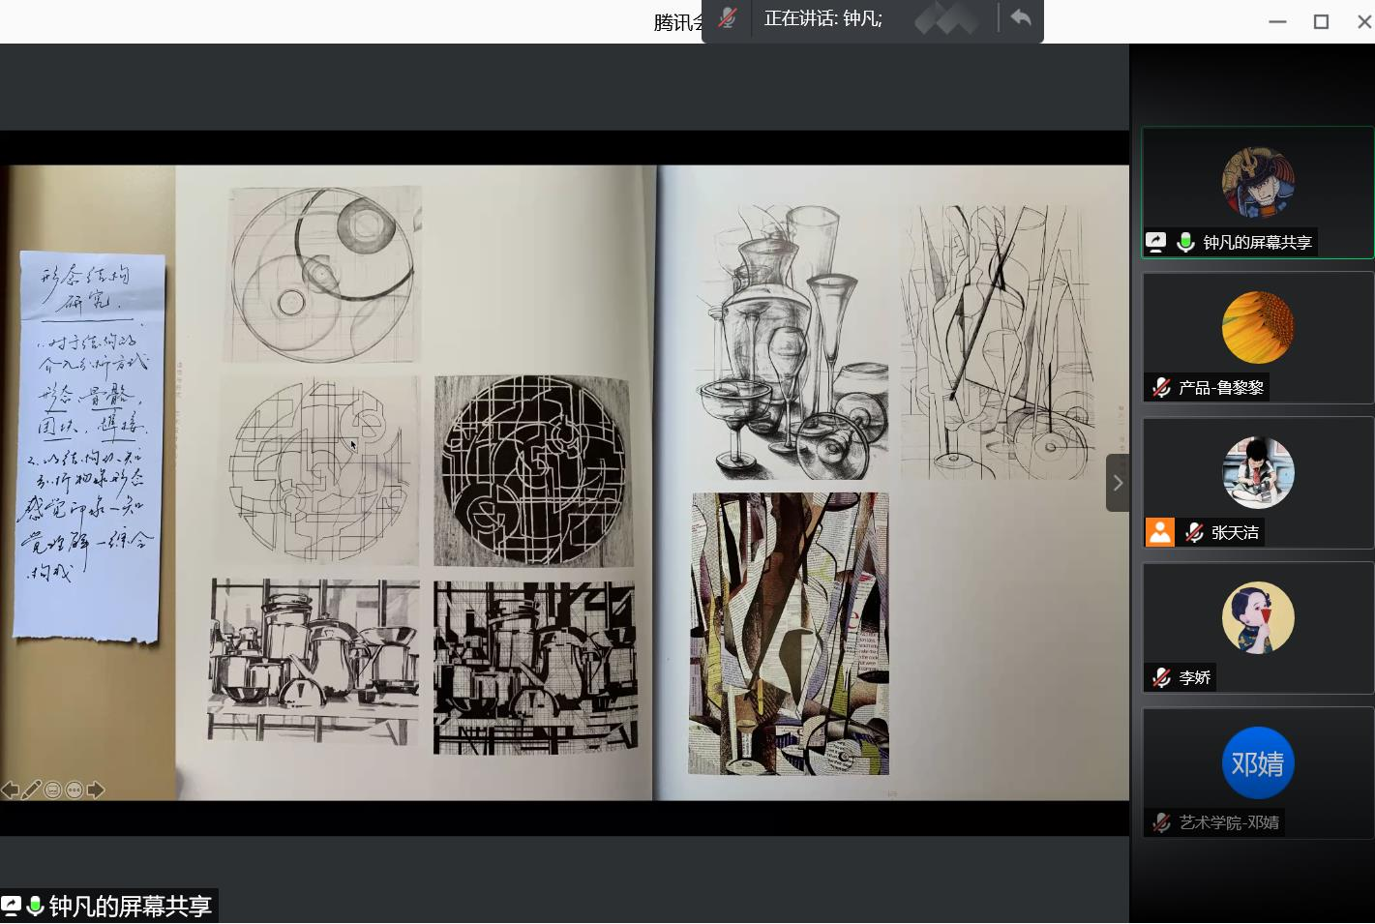This screenshot has height=924, width=1375.
Task: Advance to the next slide with the right arrow
Action: pyautogui.click(x=95, y=790)
